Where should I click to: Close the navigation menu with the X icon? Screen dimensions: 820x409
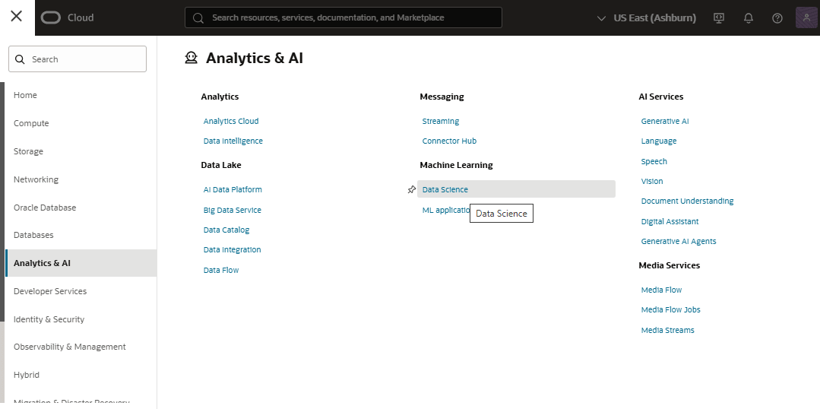coord(16,16)
